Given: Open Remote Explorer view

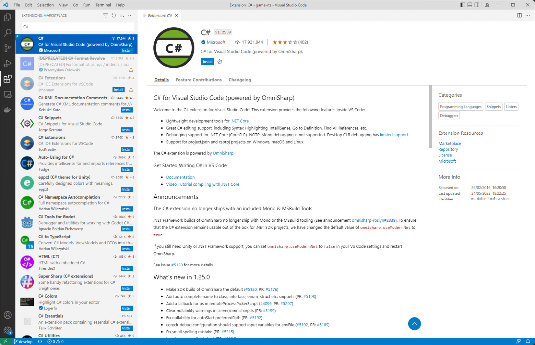Looking at the screenshot, I should click(x=7, y=94).
